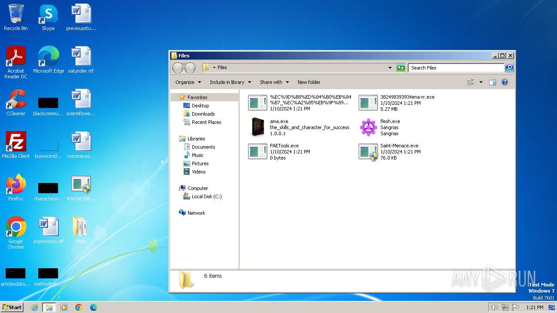
Task: Click into the Search Files box
Action: pyautogui.click(x=456, y=68)
